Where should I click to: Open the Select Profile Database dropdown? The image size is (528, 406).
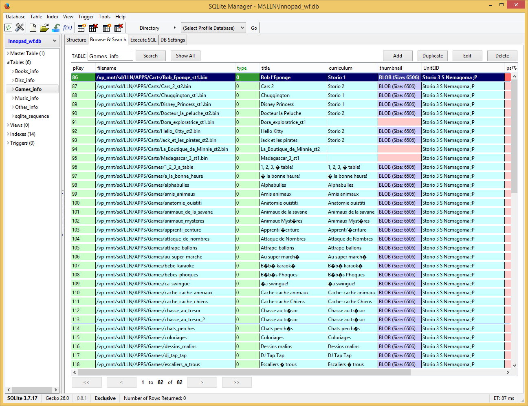coord(213,28)
